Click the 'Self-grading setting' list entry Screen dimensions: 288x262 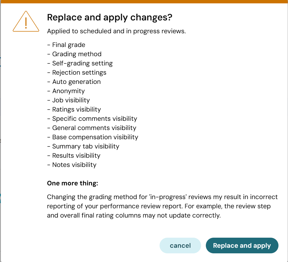[x=80, y=63]
